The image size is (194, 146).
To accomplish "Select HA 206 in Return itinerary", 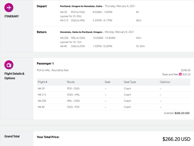I will [x=64, y=38].
